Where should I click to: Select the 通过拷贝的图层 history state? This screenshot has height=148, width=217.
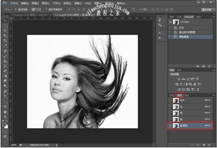pyautogui.click(x=187, y=32)
